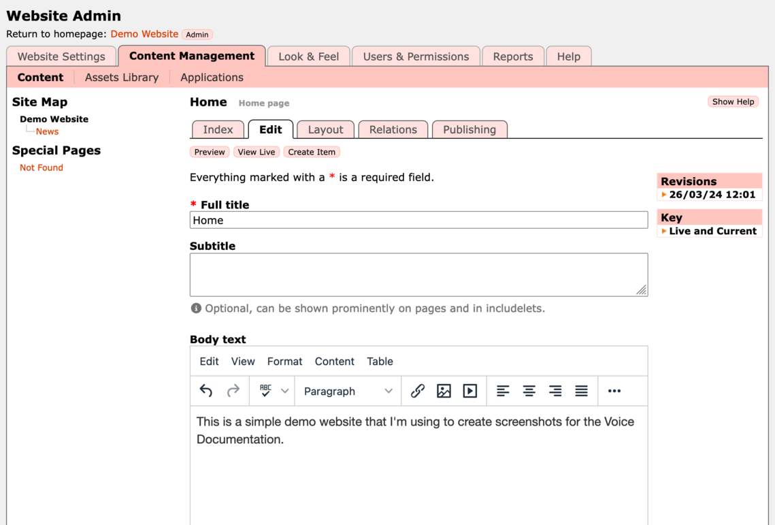
Task: Open the Demo Website homepage link
Action: click(x=144, y=33)
